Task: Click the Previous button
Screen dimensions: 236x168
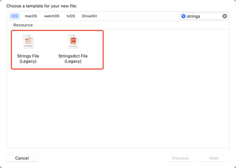Action: tap(180, 158)
